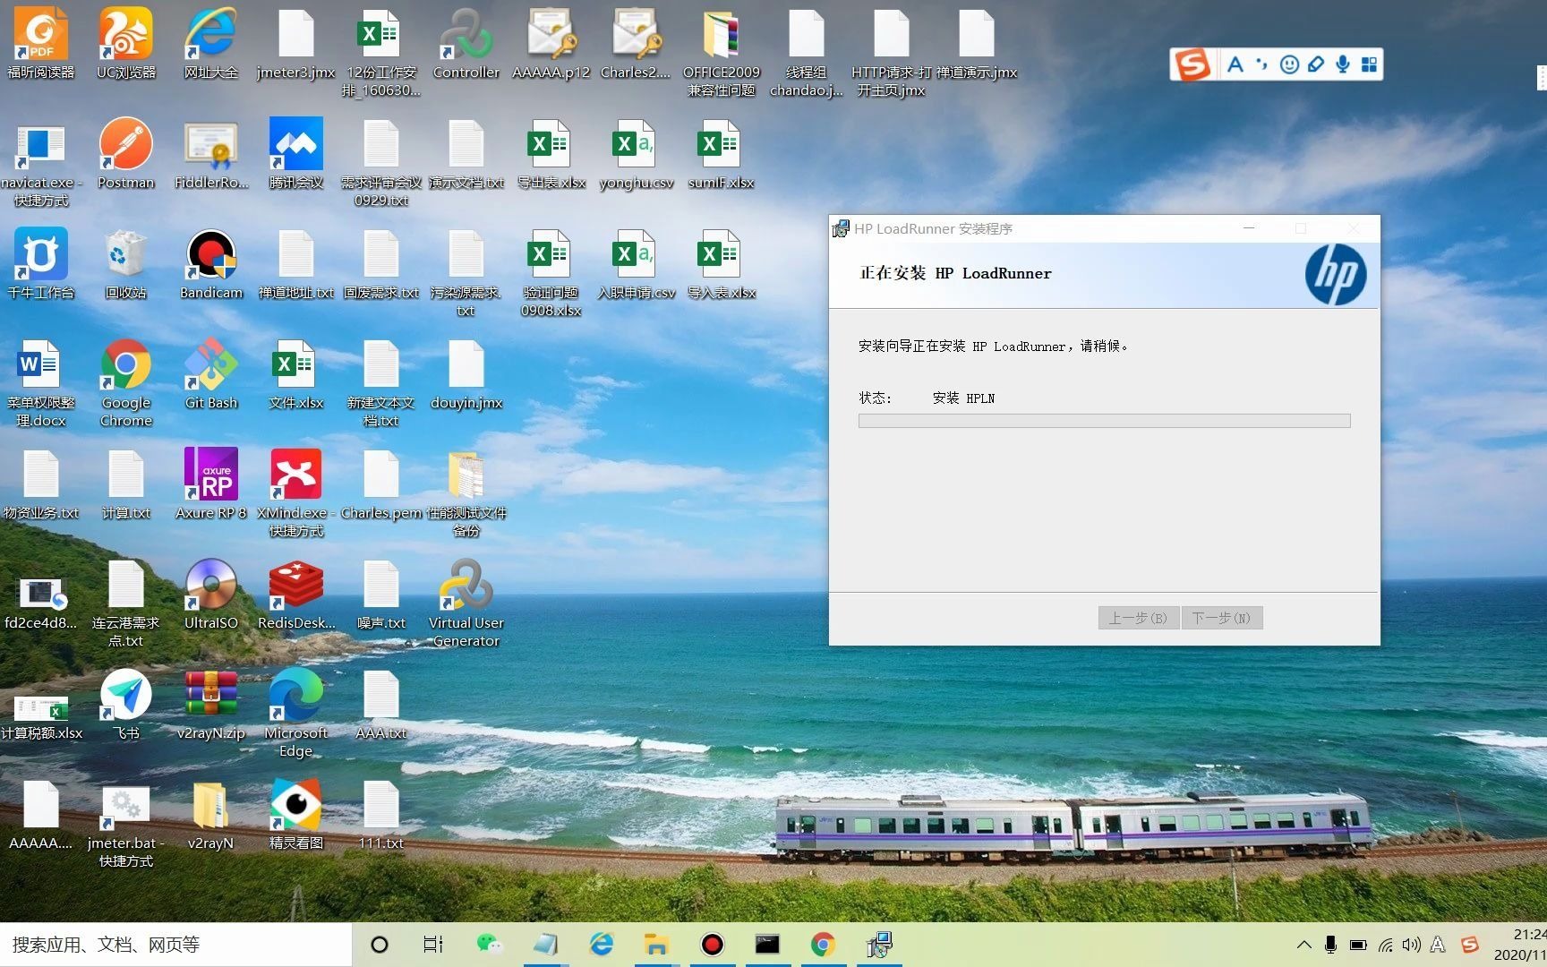This screenshot has width=1547, height=967.
Task: Expand the hidden system tray icons
Action: [x=1303, y=945]
